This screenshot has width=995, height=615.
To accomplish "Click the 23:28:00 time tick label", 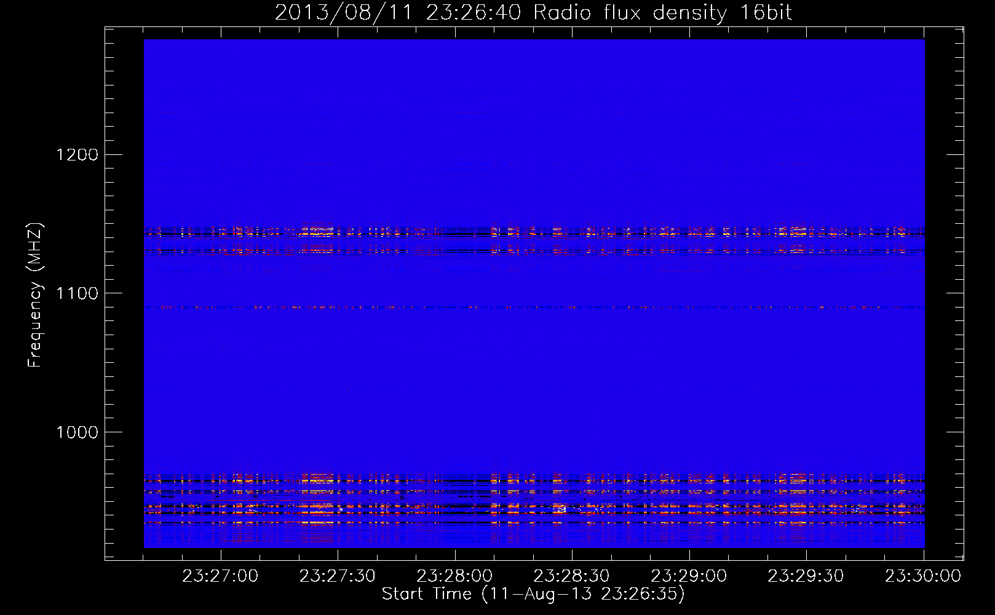I will pos(454,576).
